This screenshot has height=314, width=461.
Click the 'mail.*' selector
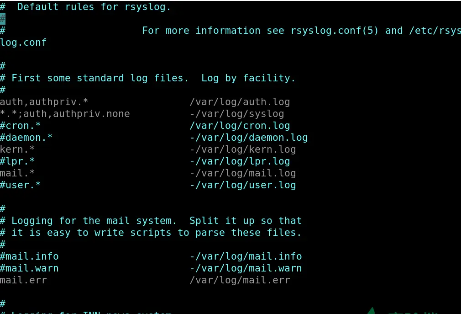coord(17,173)
